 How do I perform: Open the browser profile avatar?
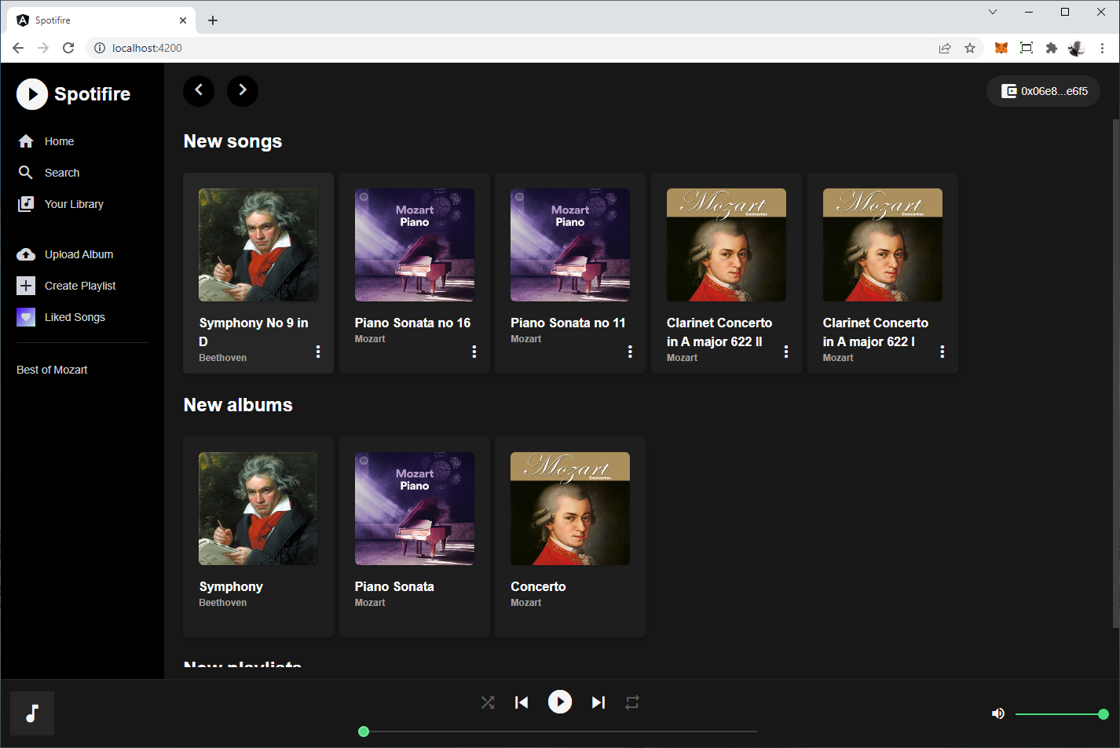coord(1077,48)
